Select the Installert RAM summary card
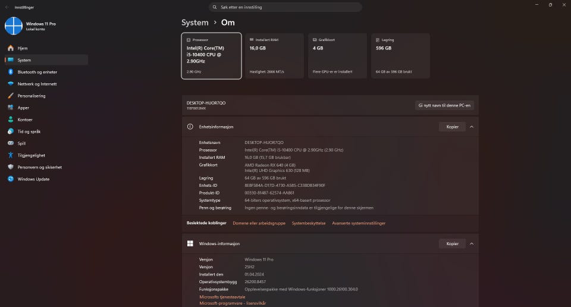 pyautogui.click(x=275, y=56)
